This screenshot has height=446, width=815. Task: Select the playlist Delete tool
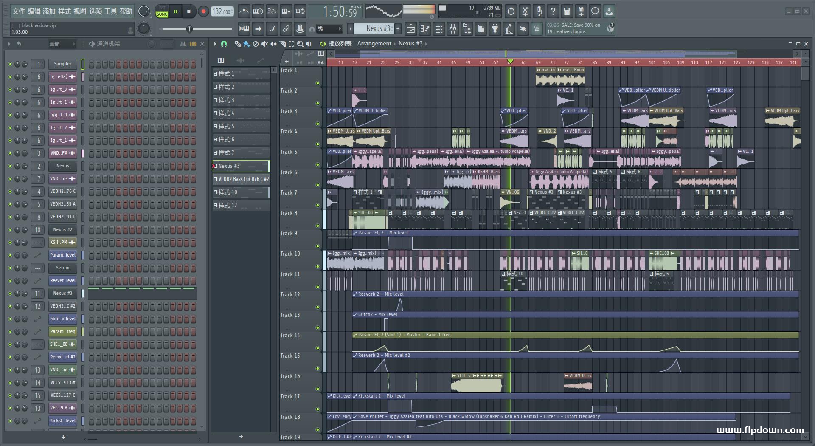256,44
